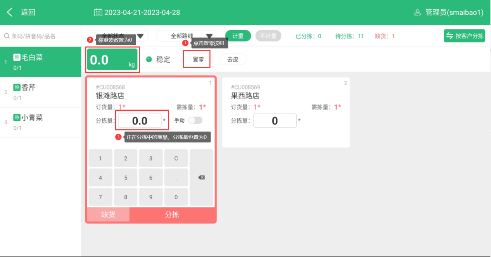Click the scale badge beside 毛白菜
The height and width of the screenshot is (257, 491).
[x=17, y=57]
